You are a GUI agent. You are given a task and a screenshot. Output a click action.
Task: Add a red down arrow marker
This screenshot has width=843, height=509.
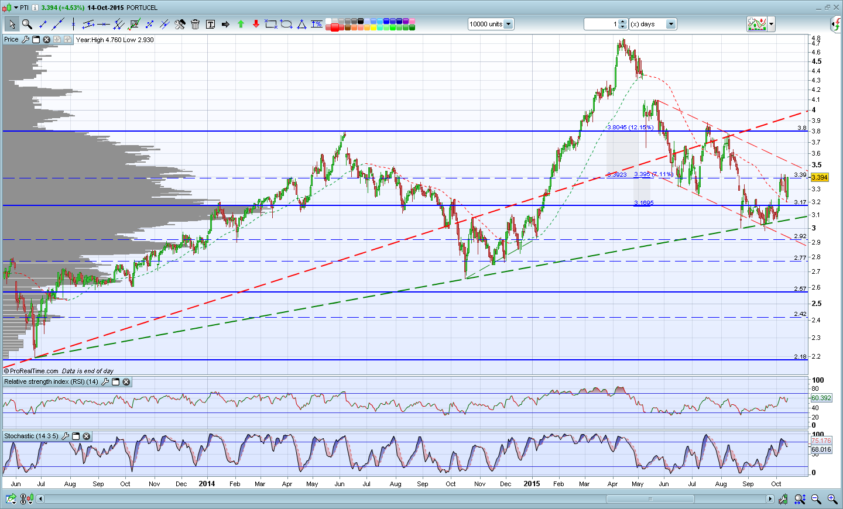click(256, 24)
